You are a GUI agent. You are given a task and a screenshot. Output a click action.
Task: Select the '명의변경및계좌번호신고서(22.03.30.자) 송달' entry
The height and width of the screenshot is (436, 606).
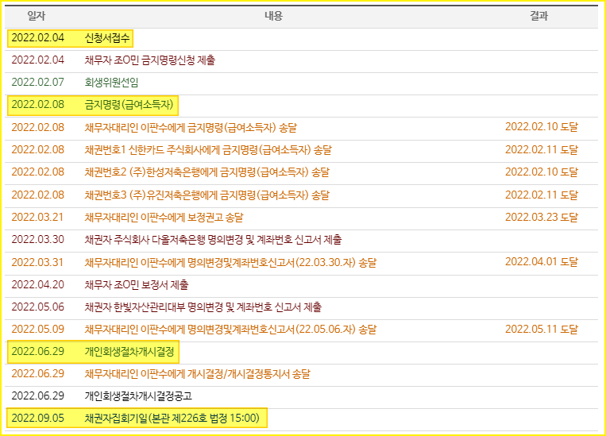[230, 263]
